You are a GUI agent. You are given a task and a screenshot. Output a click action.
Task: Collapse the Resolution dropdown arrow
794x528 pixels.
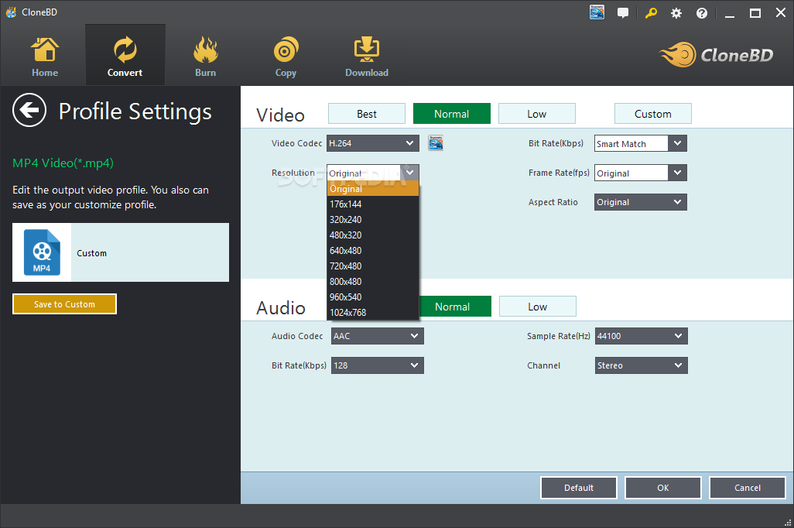[x=409, y=173]
